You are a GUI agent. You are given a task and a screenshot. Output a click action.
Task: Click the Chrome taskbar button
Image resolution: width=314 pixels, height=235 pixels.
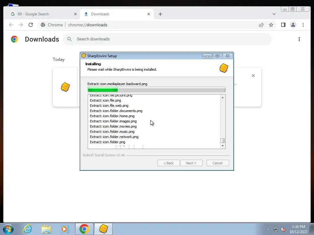coord(84,229)
